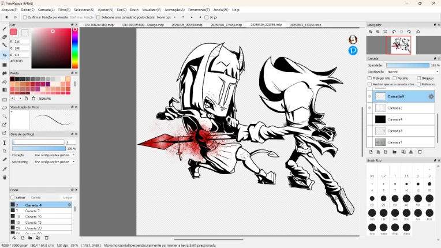This screenshot has height=248, width=441.
Task: Duplicate the current layer
Action: point(403,152)
